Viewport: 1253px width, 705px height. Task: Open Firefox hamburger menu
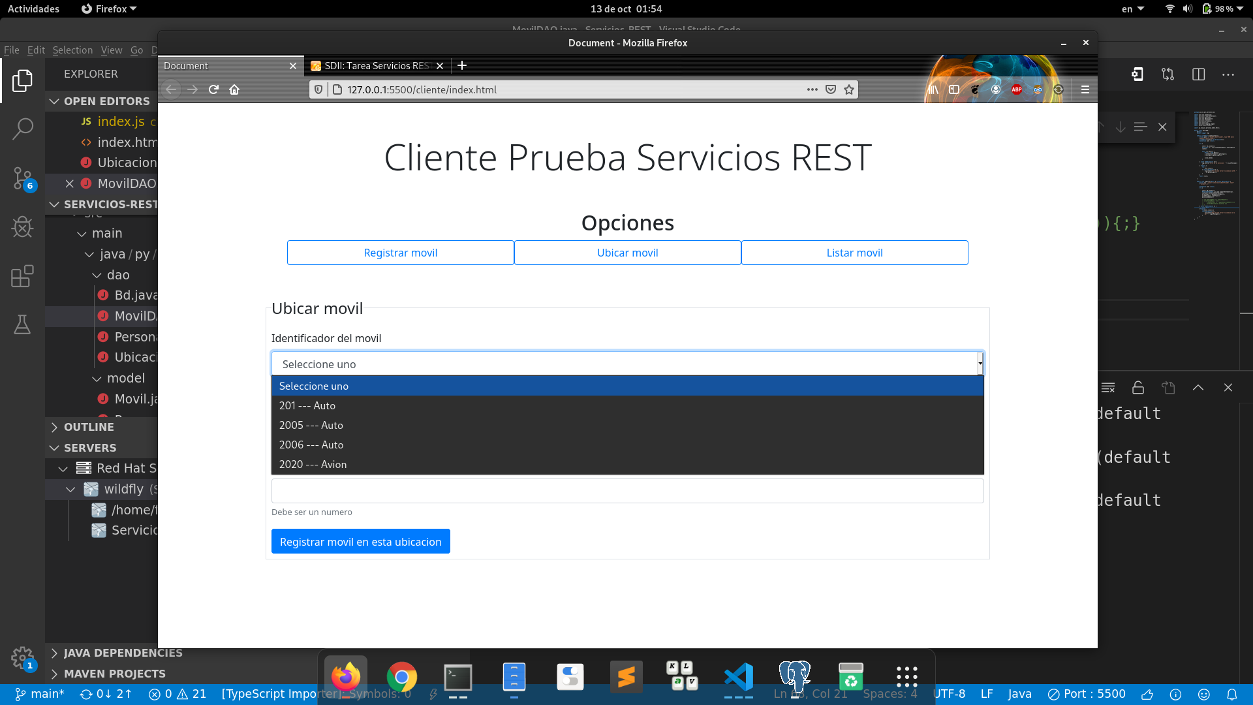click(x=1085, y=89)
